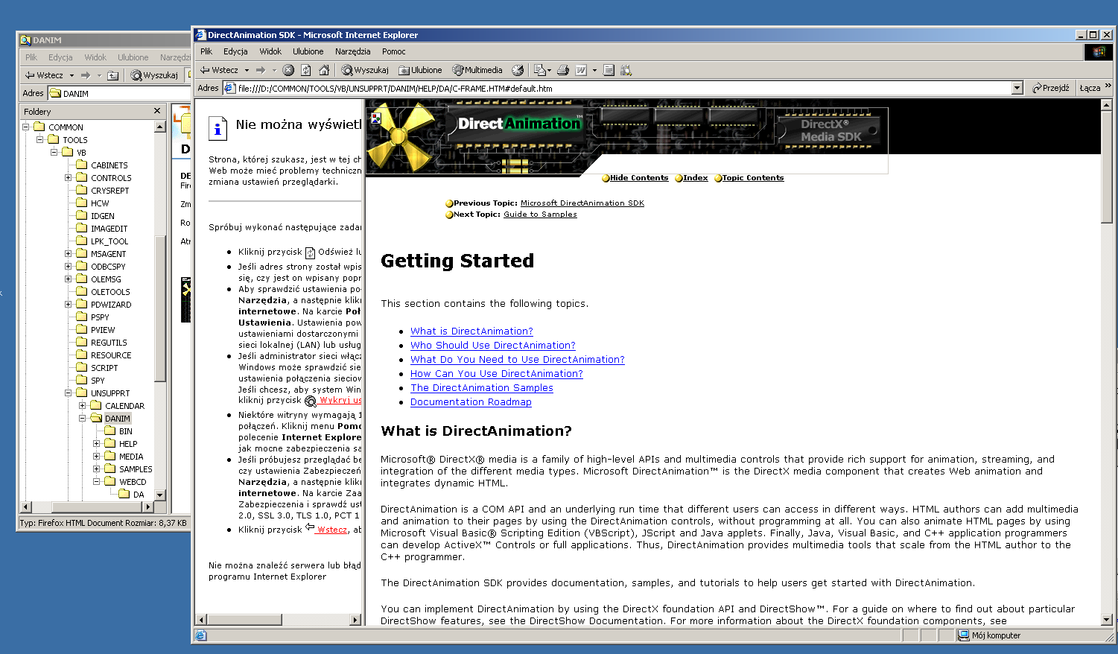The image size is (1118, 654).
Task: Click the Index link in header
Action: point(695,178)
